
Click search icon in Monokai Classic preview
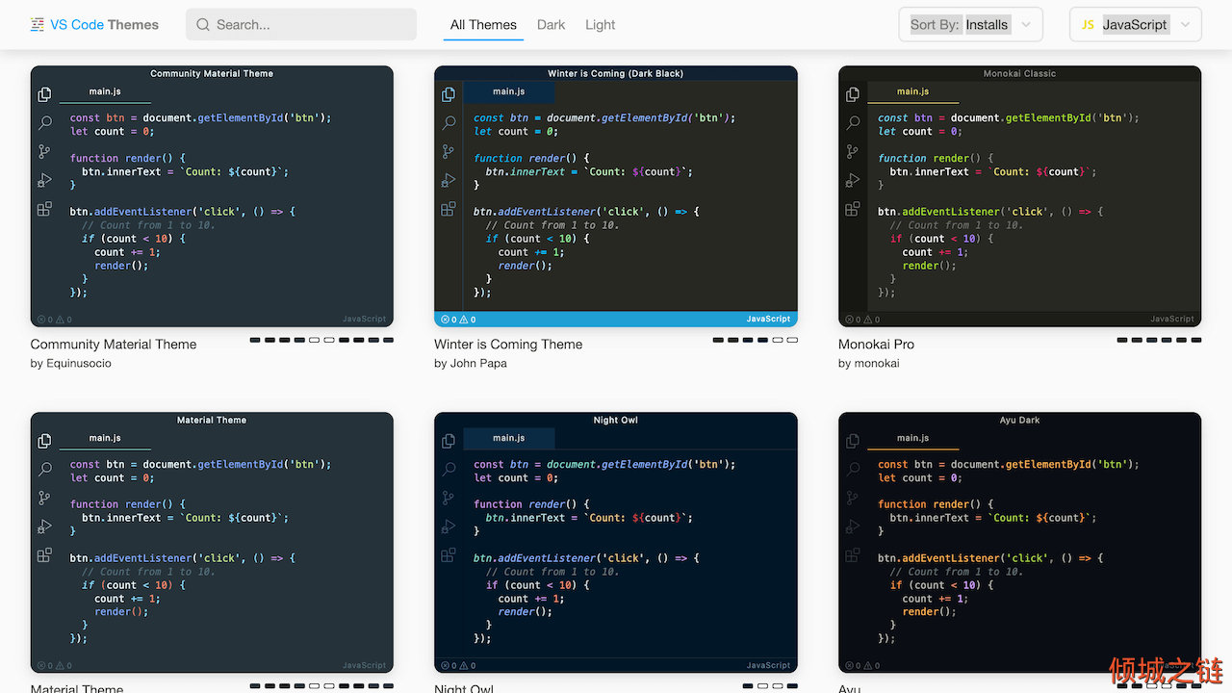coord(853,122)
